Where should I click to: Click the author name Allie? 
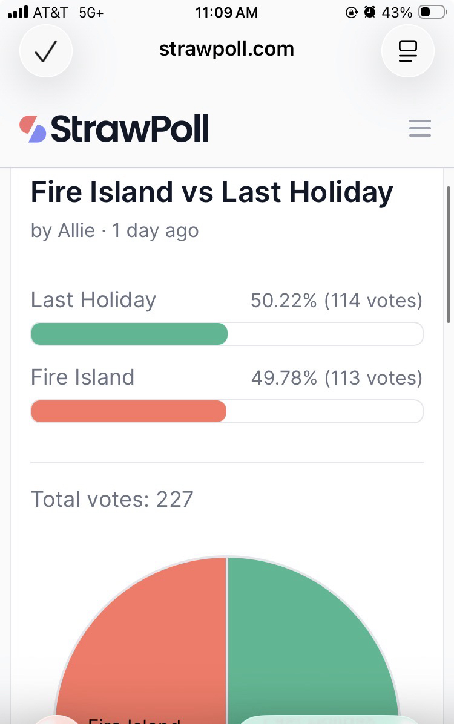point(76,230)
